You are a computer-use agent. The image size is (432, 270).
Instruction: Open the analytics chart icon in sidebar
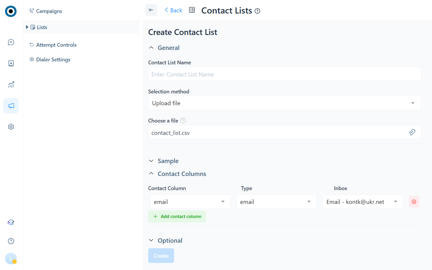pyautogui.click(x=11, y=85)
